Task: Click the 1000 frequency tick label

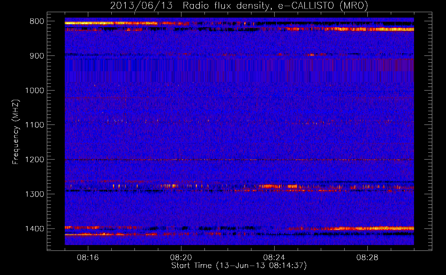Action: tap(34, 90)
